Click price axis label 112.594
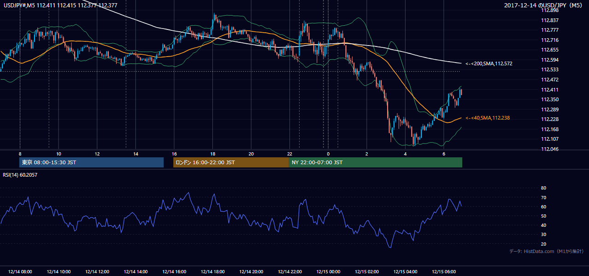Image resolution: width=589 pixels, height=276 pixels. [549, 60]
